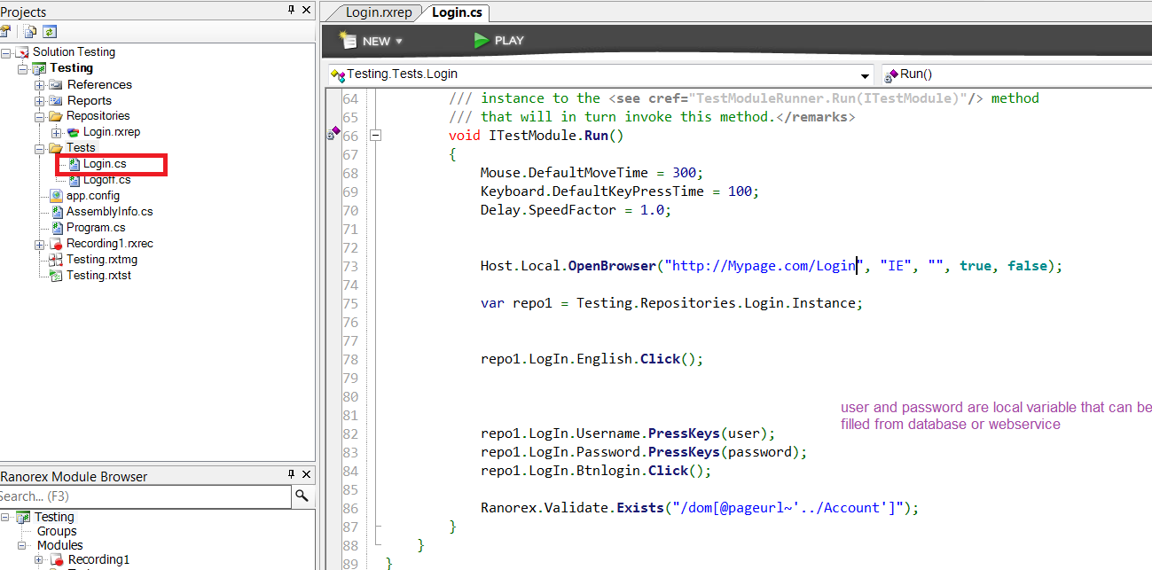
Task: Select Testing.rxtmg in the project tree
Action: tap(102, 260)
